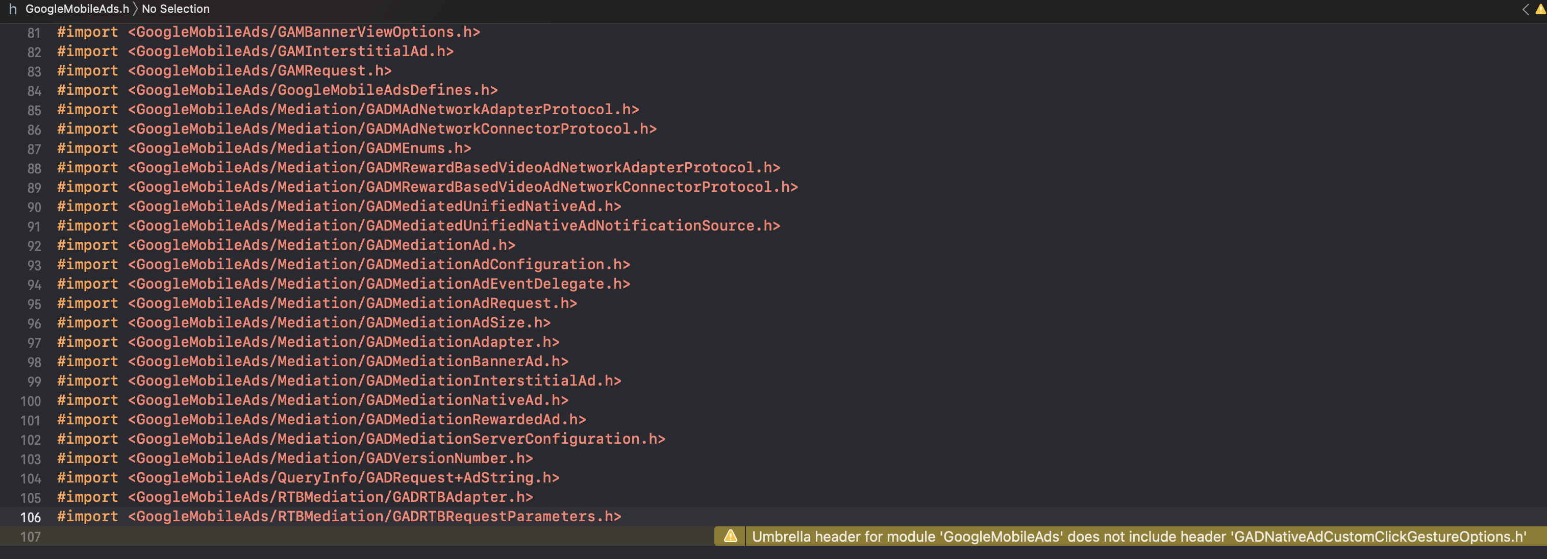Click line number 81 in the gutter
Viewport: 1547px width, 559px height.
click(34, 33)
